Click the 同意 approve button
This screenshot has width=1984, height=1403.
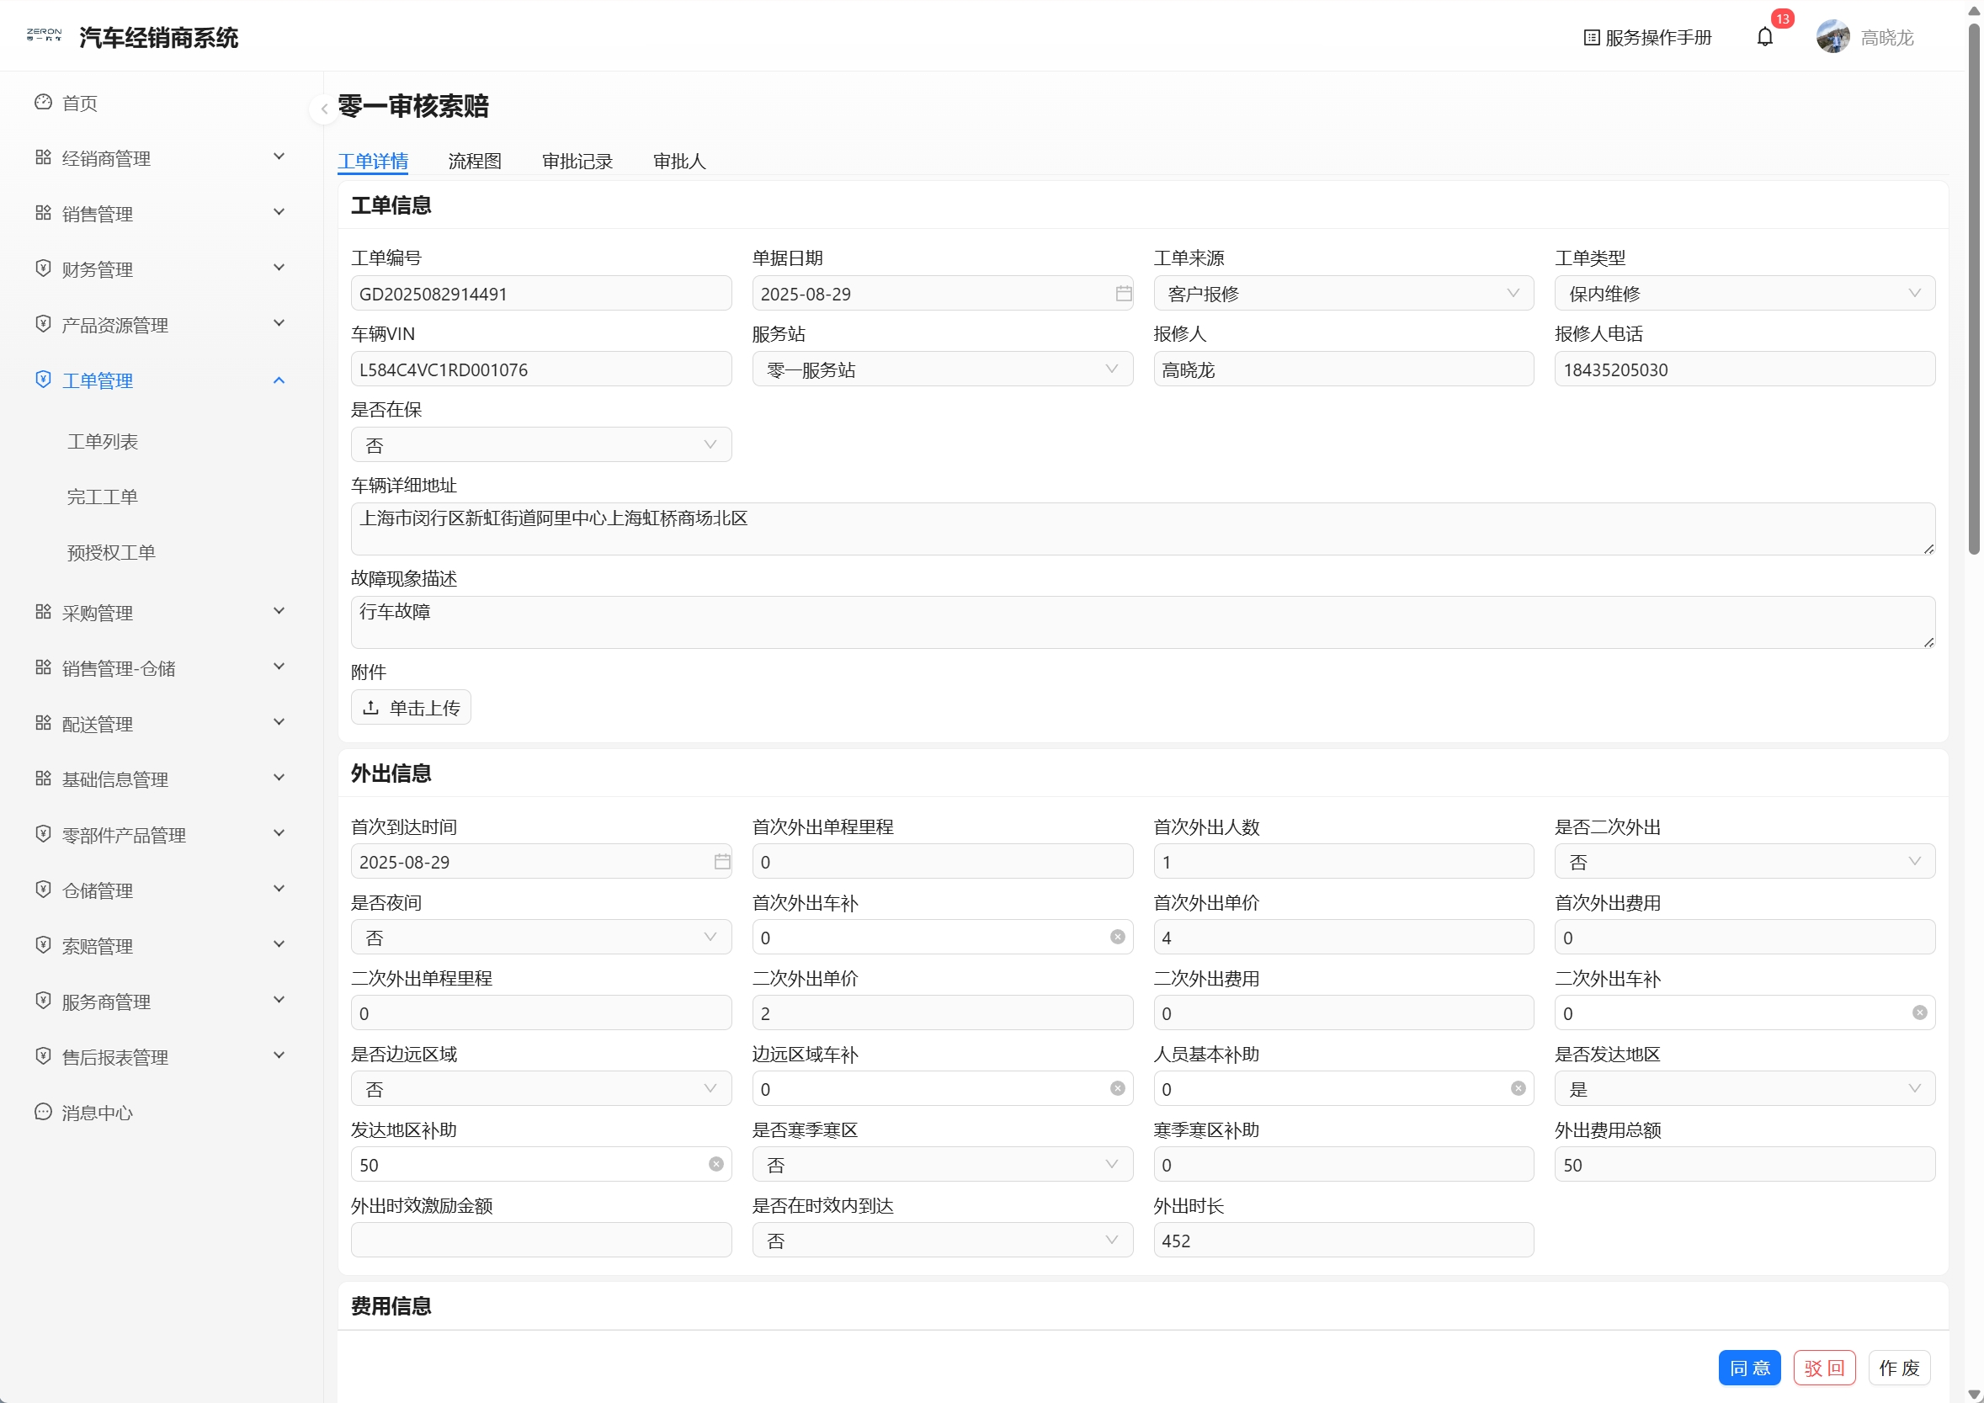(1749, 1368)
